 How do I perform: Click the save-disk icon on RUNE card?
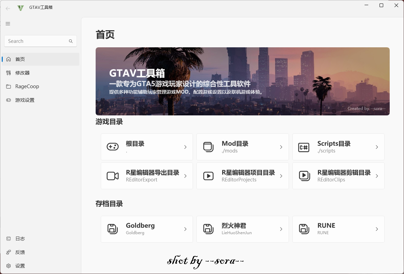(x=304, y=229)
